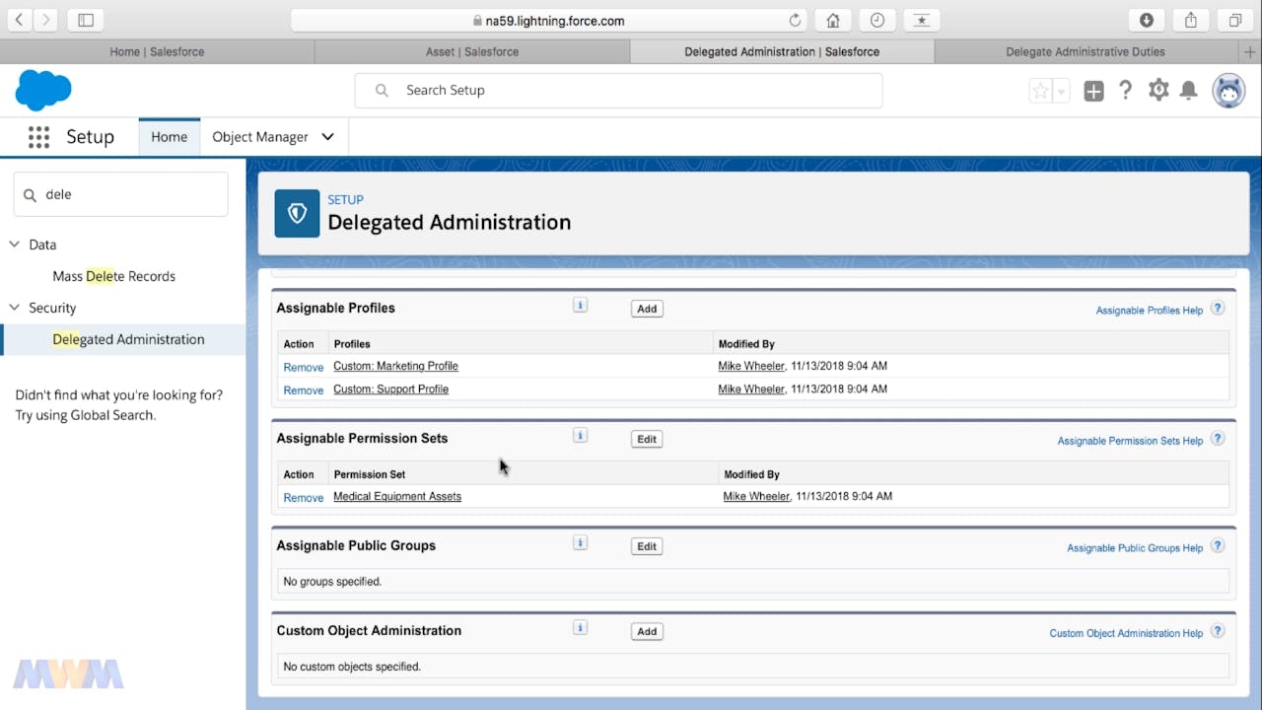Click Edit button for Assignable Public Groups
This screenshot has height=710, width=1262.
tap(647, 546)
